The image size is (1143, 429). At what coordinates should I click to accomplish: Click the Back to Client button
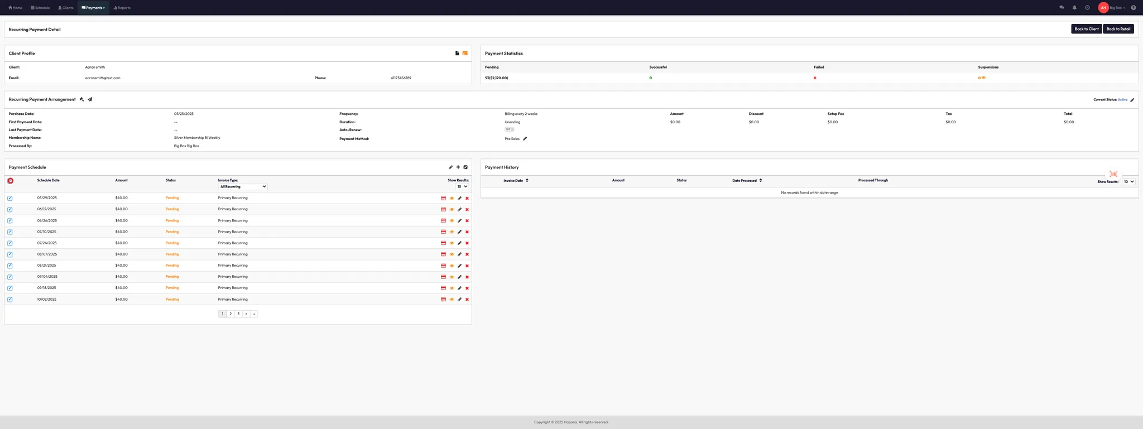tap(1086, 29)
